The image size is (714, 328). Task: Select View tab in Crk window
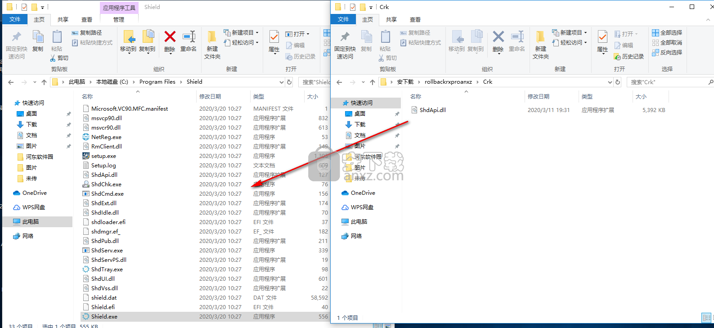click(415, 20)
